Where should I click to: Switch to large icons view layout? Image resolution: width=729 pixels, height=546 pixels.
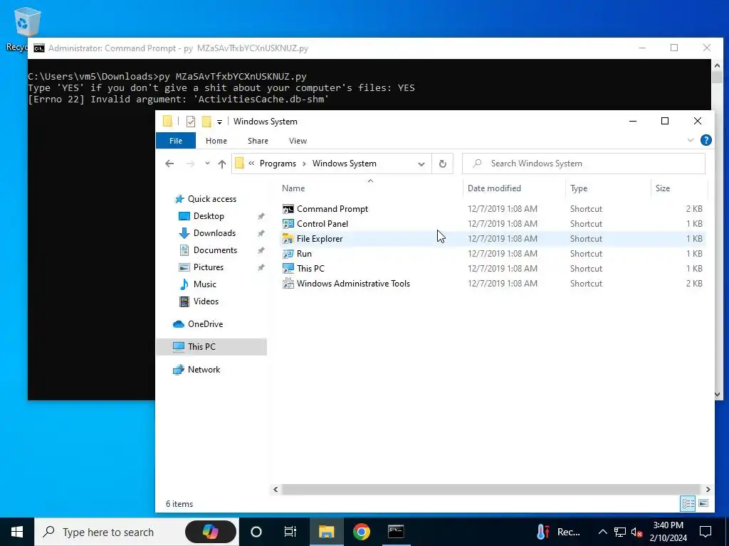pyautogui.click(x=703, y=503)
